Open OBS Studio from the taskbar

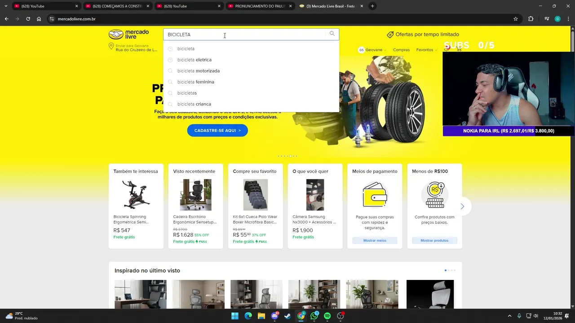[341, 316]
